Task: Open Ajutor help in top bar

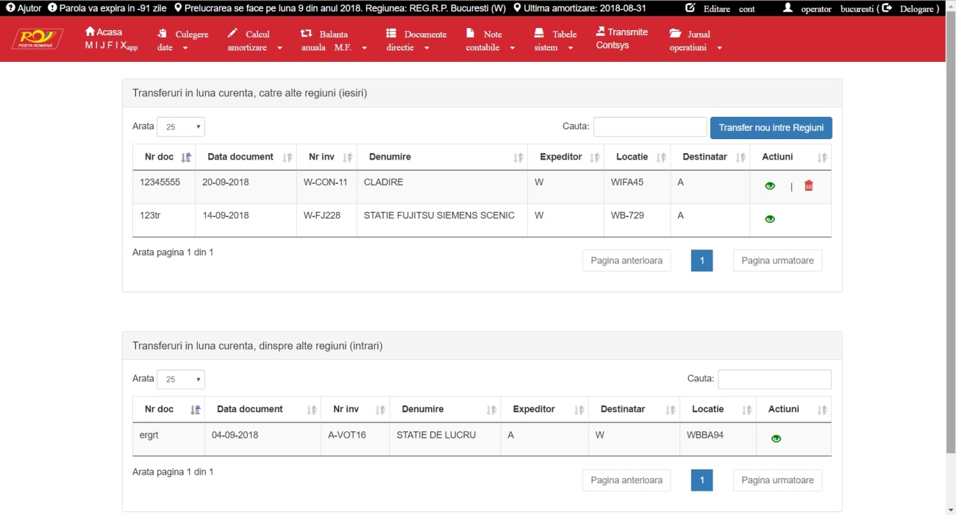Action: click(24, 8)
